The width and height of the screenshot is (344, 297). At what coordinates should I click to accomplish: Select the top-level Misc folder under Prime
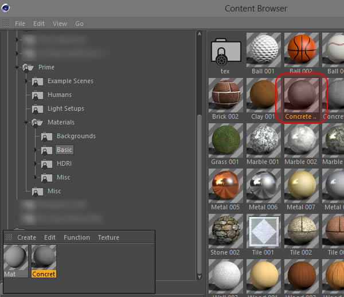point(54,191)
